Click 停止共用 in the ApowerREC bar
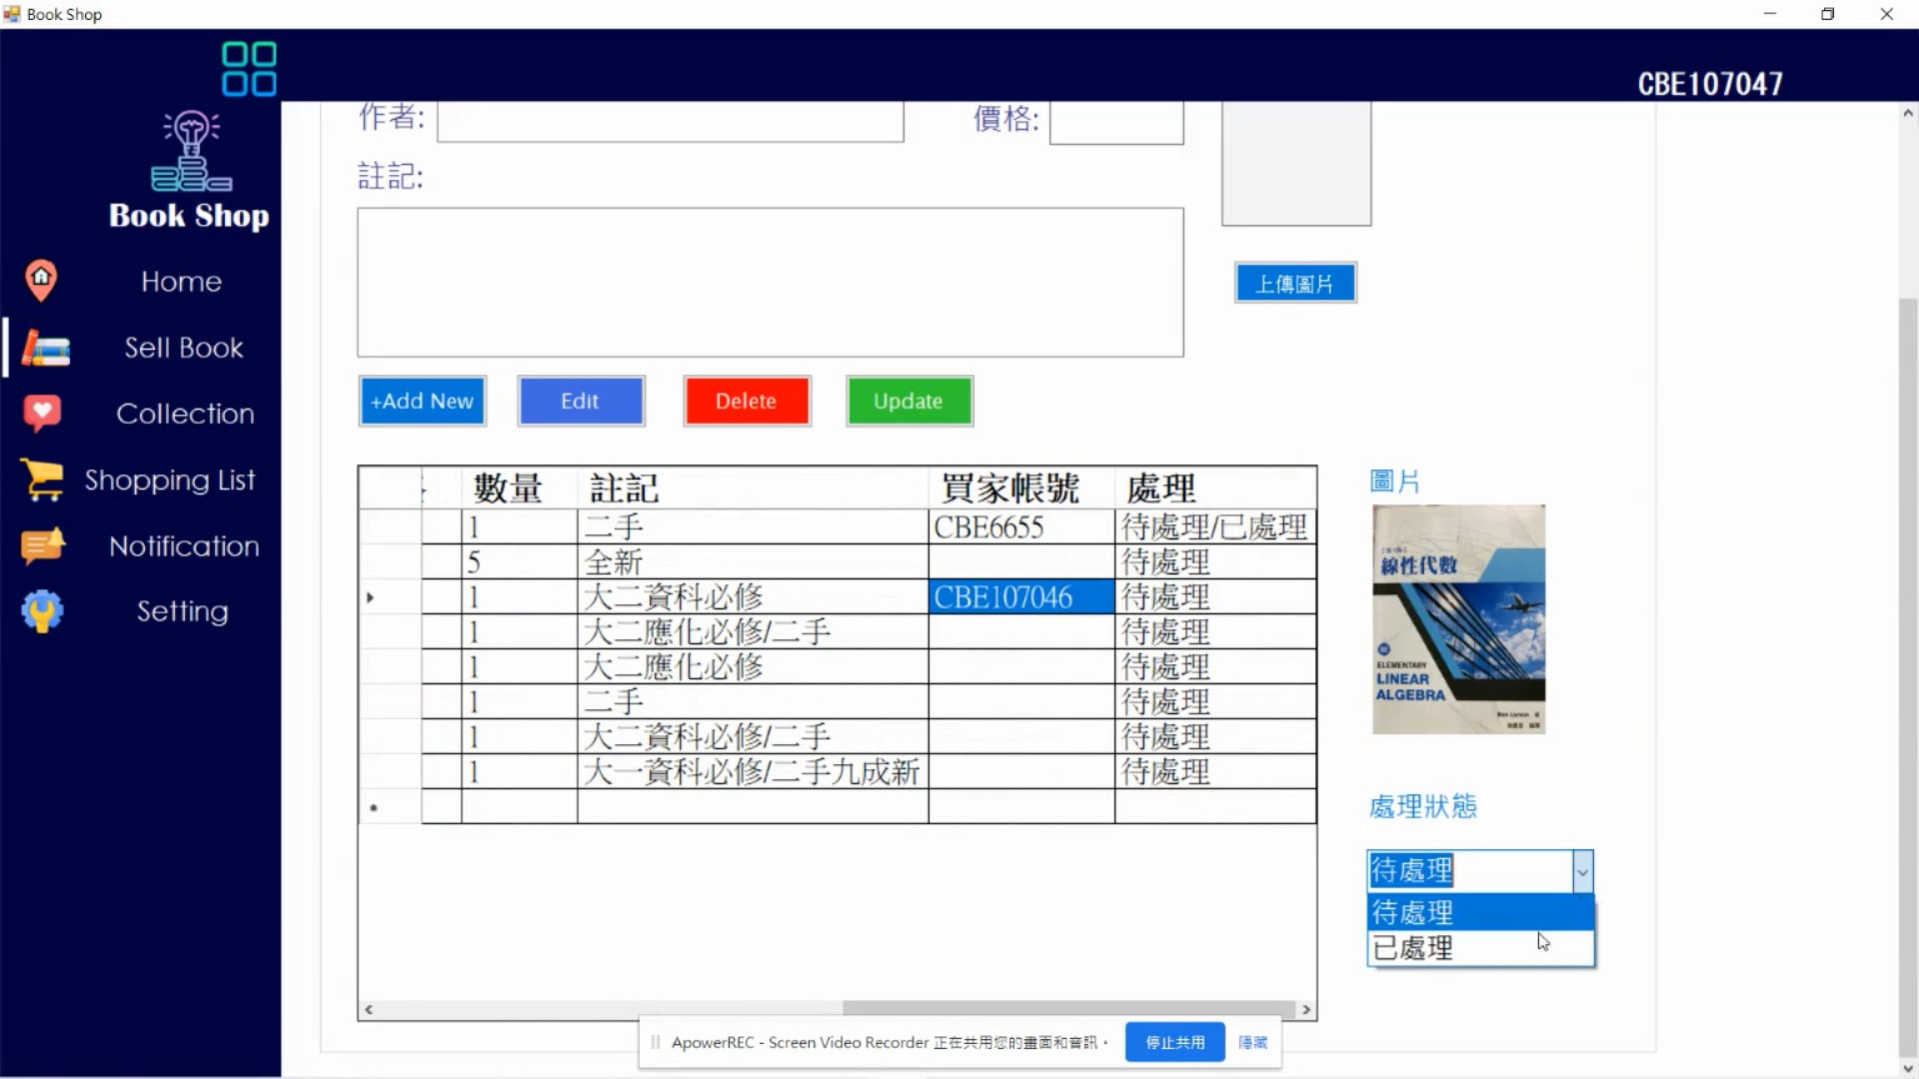Viewport: 1919px width, 1079px height. [x=1174, y=1042]
